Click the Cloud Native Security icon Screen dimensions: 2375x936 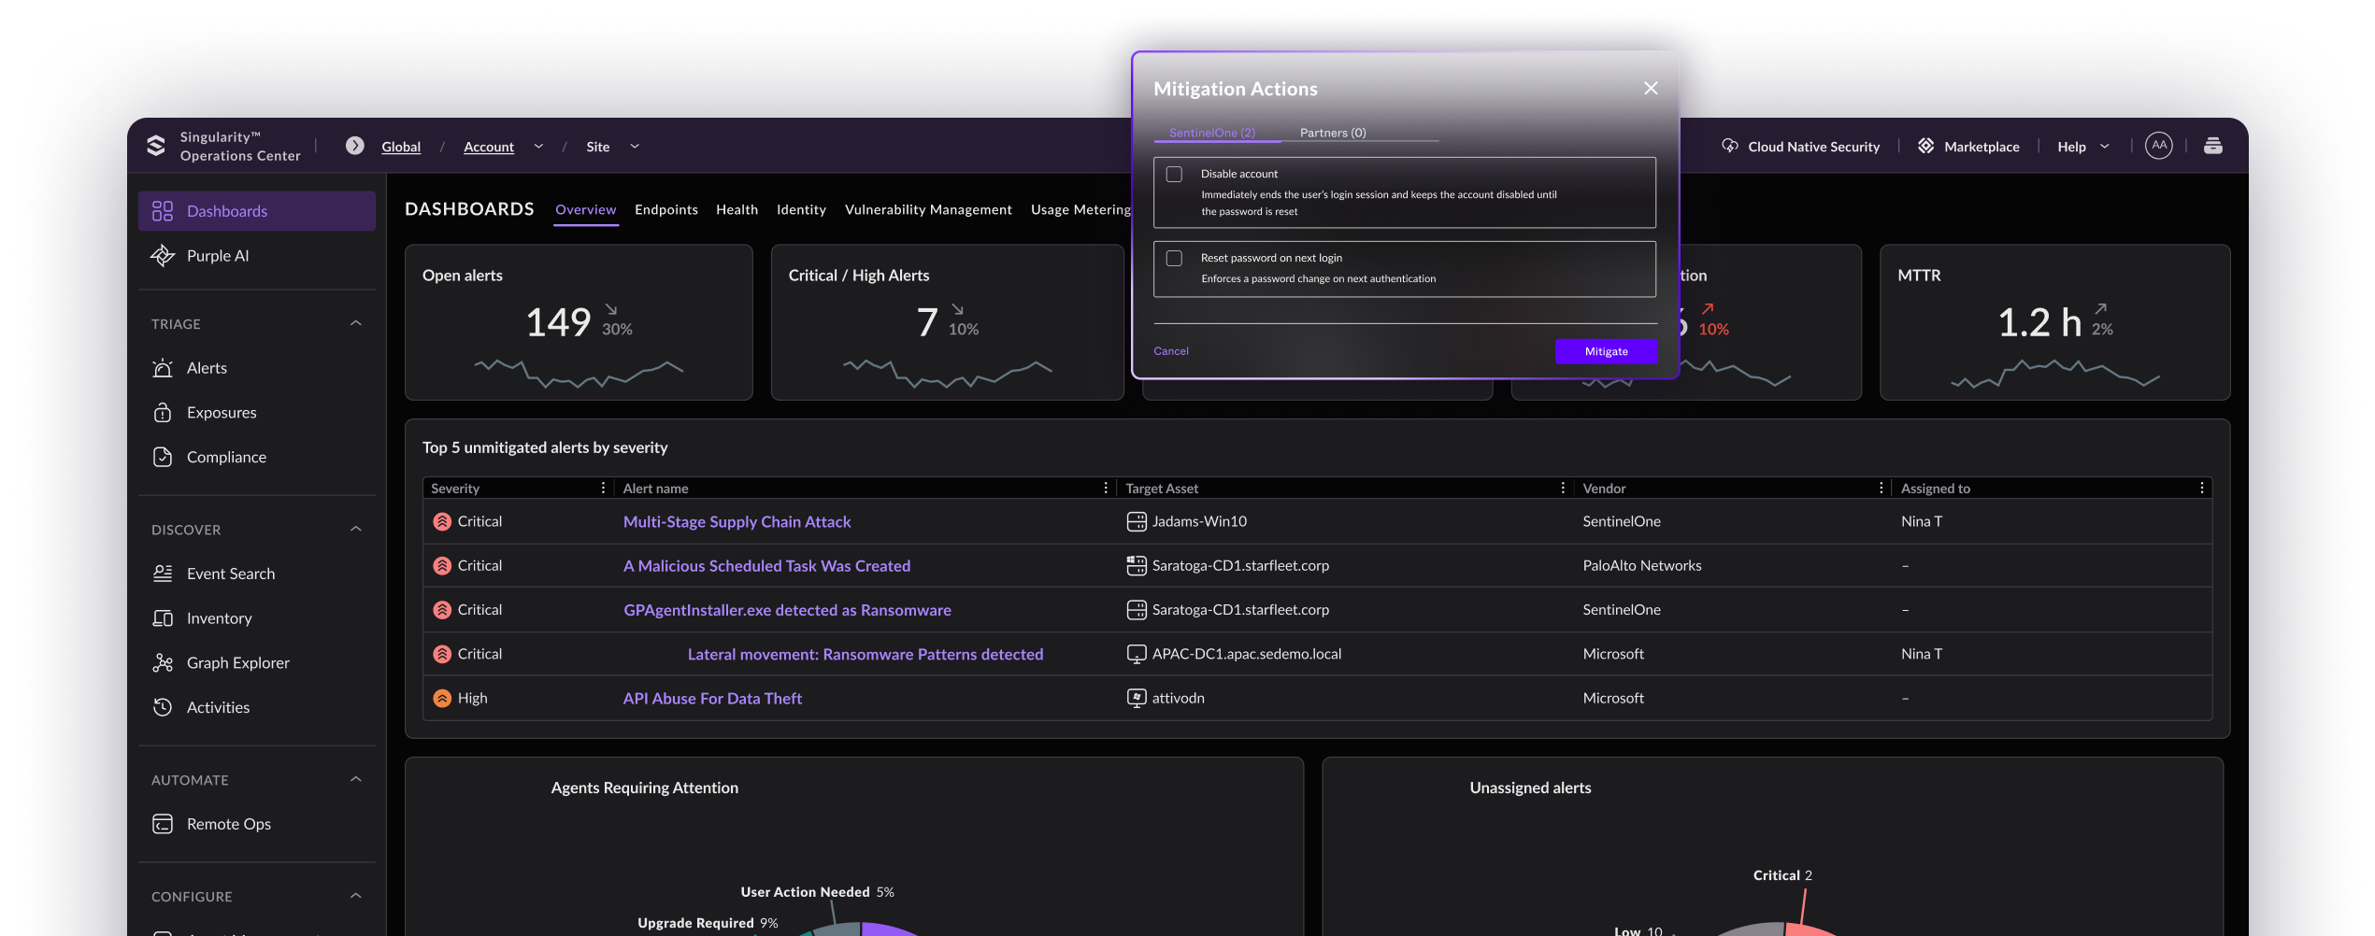[x=1730, y=146]
